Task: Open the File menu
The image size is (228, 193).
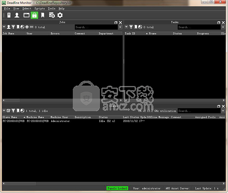Action: click(x=7, y=8)
